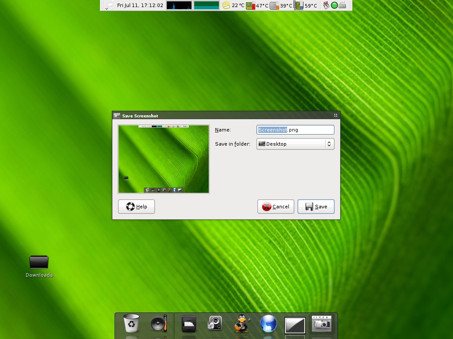This screenshot has width=453, height=339.
Task: Click the lifebuoy icon on the Help button
Action: [x=131, y=207]
